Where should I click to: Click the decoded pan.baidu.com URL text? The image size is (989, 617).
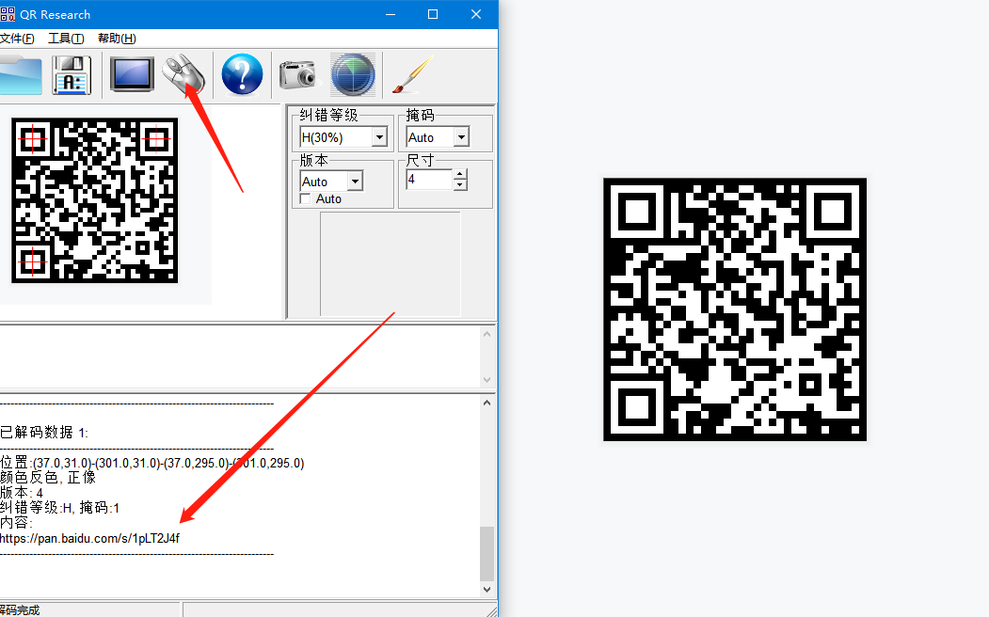[89, 538]
